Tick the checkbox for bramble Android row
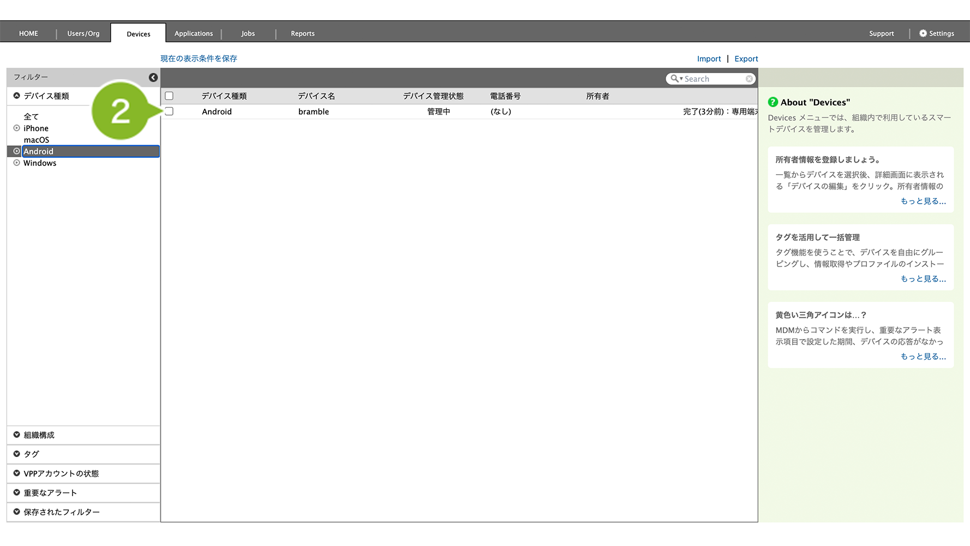Viewport: 970px width, 546px height. [169, 111]
